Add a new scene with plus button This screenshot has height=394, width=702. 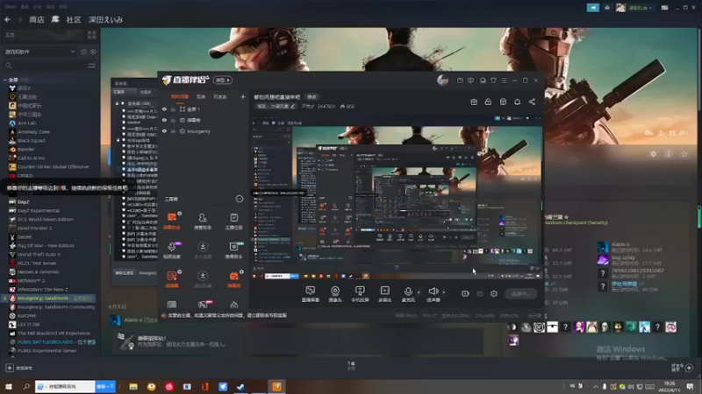click(243, 96)
